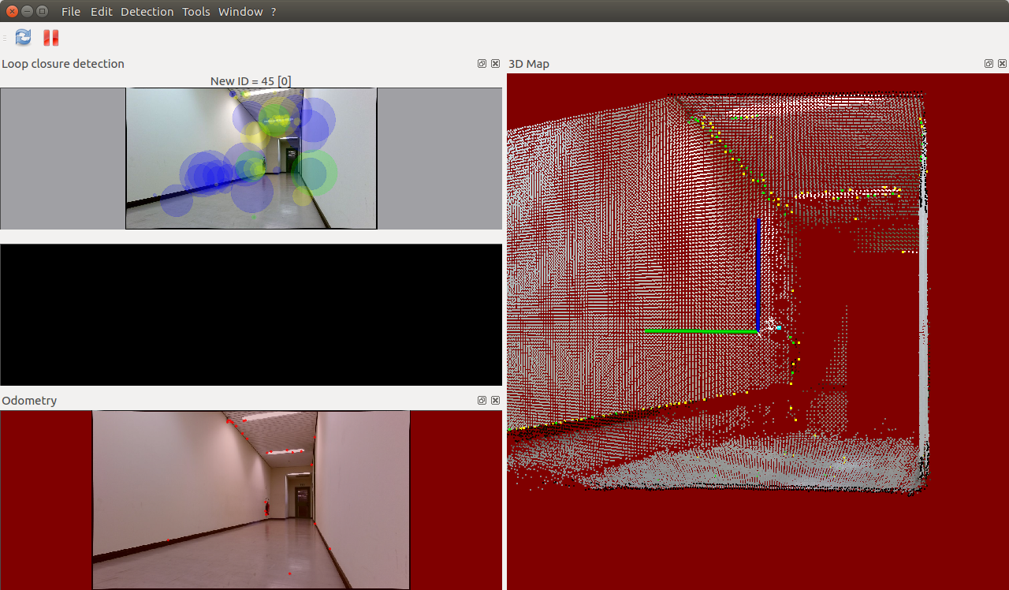Float the Loop closure detection panel
This screenshot has width=1009, height=590.
[482, 64]
